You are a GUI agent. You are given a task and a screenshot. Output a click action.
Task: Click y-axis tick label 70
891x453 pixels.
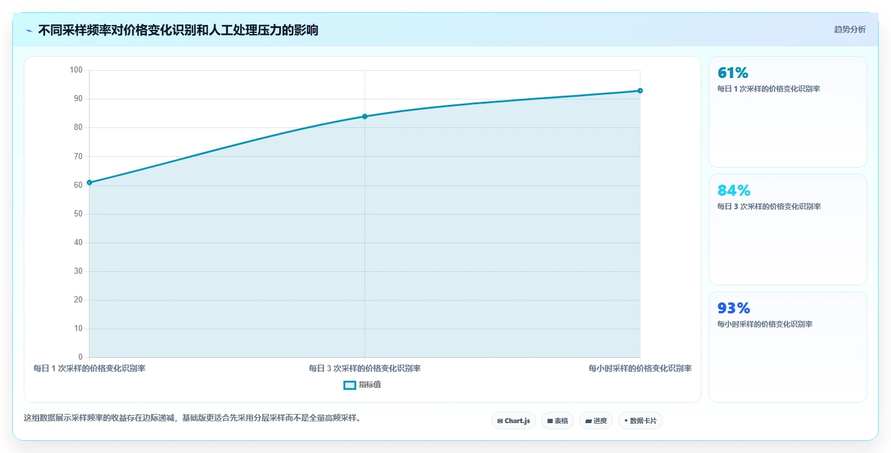pos(78,157)
